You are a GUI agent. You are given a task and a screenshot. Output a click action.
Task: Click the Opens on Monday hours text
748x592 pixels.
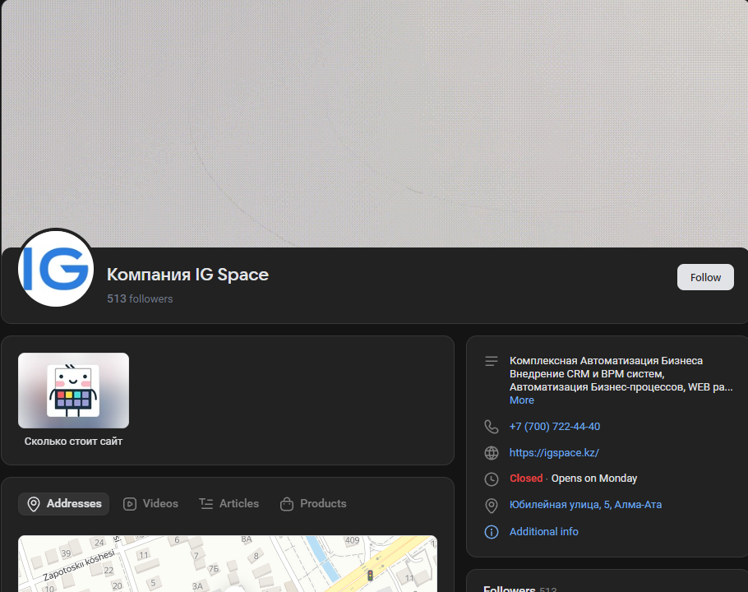coord(594,479)
